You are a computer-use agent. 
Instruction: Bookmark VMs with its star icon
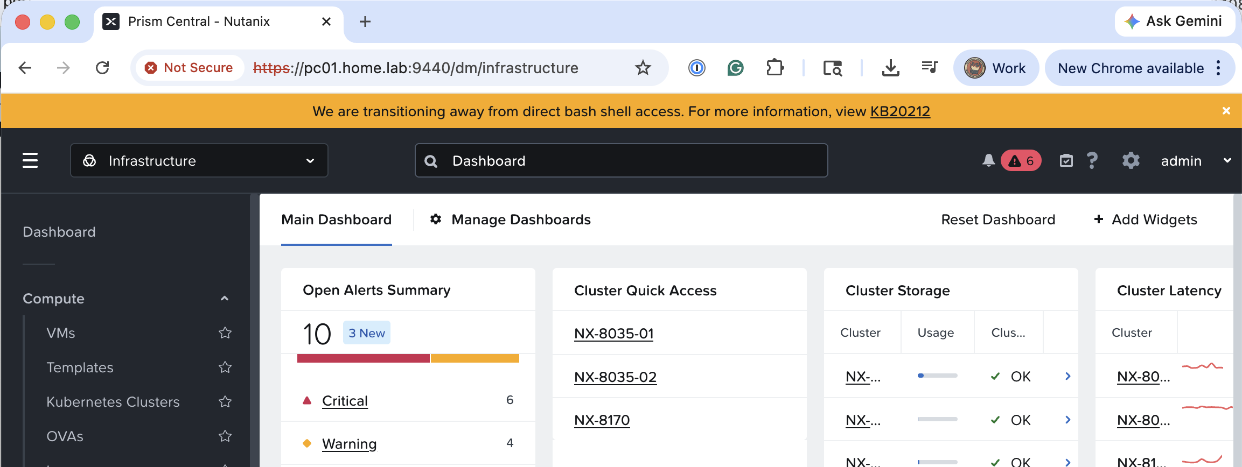coord(225,333)
